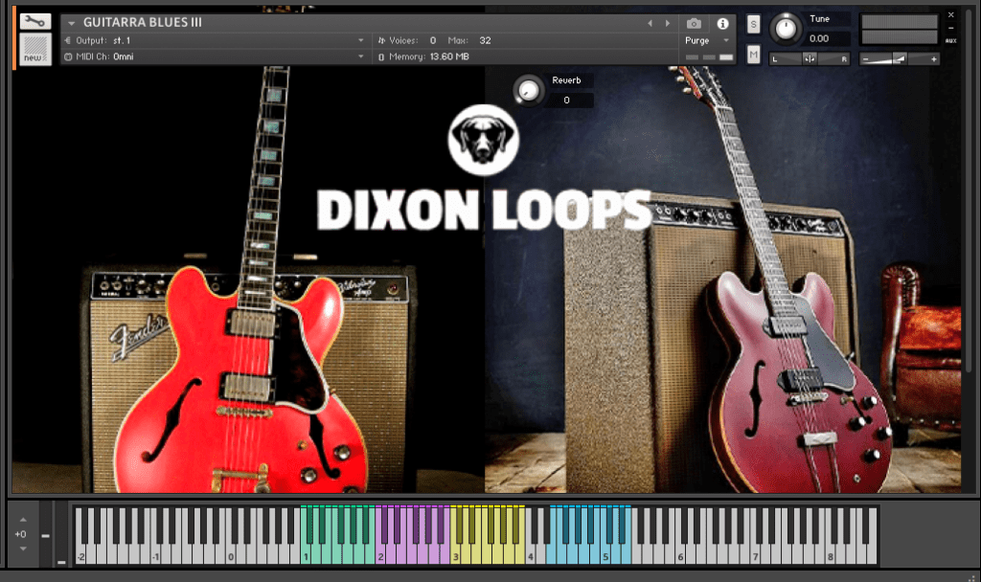Image resolution: width=981 pixels, height=582 pixels.
Task: Open the wrench edit mode icon
Action: [35, 22]
